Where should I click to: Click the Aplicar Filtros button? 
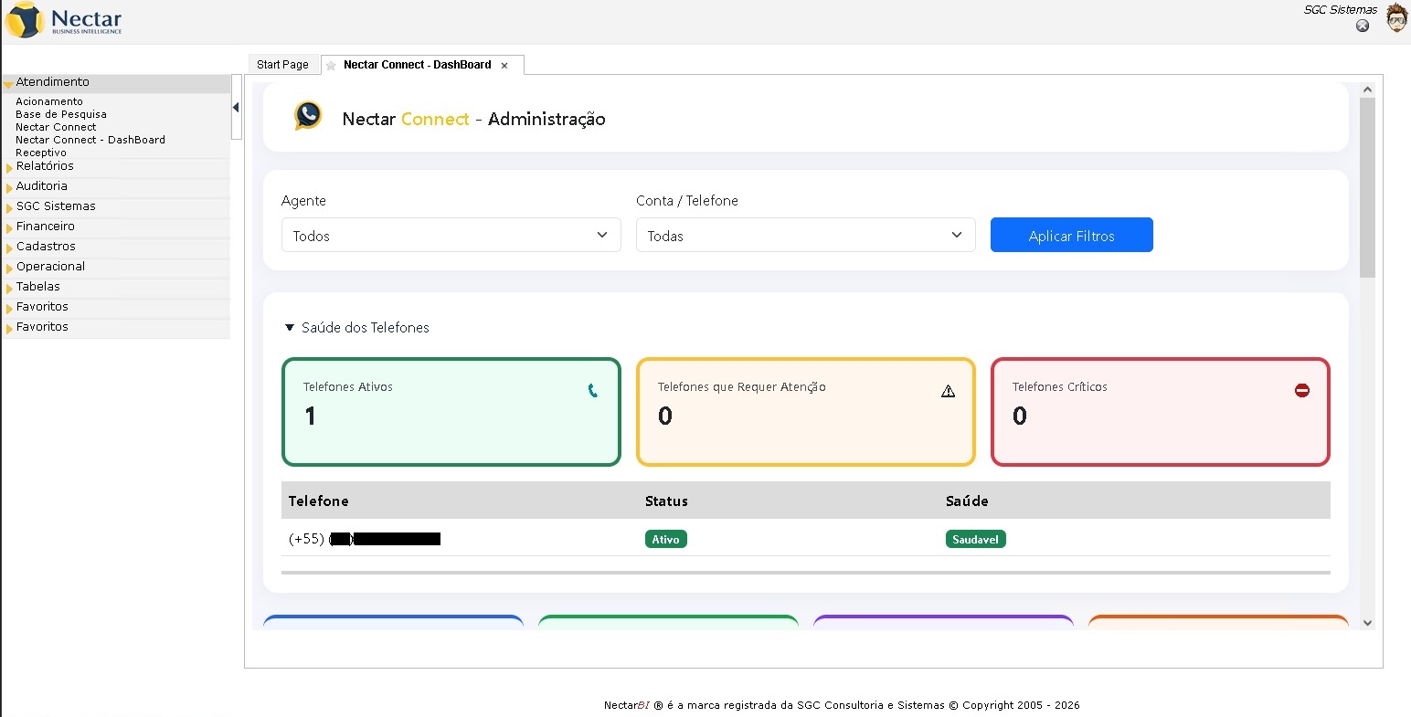coord(1071,236)
